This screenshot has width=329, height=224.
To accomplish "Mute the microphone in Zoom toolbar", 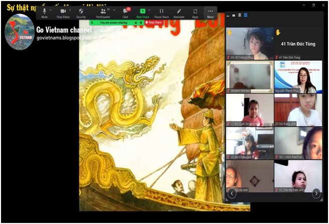I will click(44, 13).
